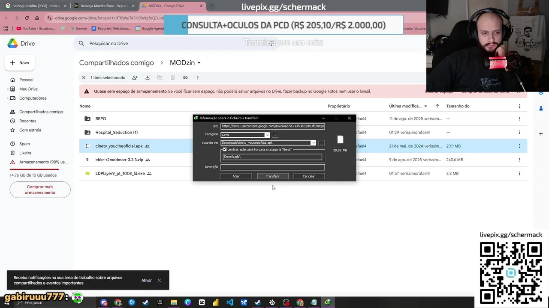
Task: Open more options for ebkr-r2modman row
Action: (519, 160)
